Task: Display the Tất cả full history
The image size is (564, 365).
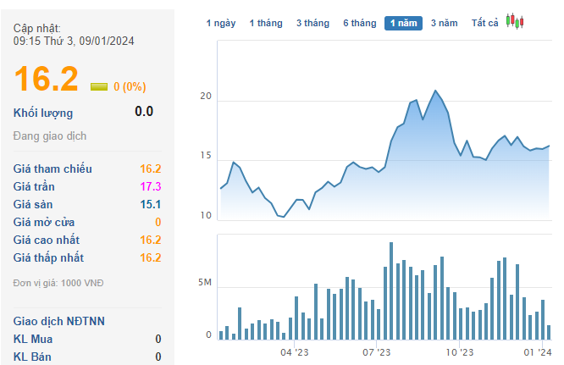Action: [x=485, y=24]
